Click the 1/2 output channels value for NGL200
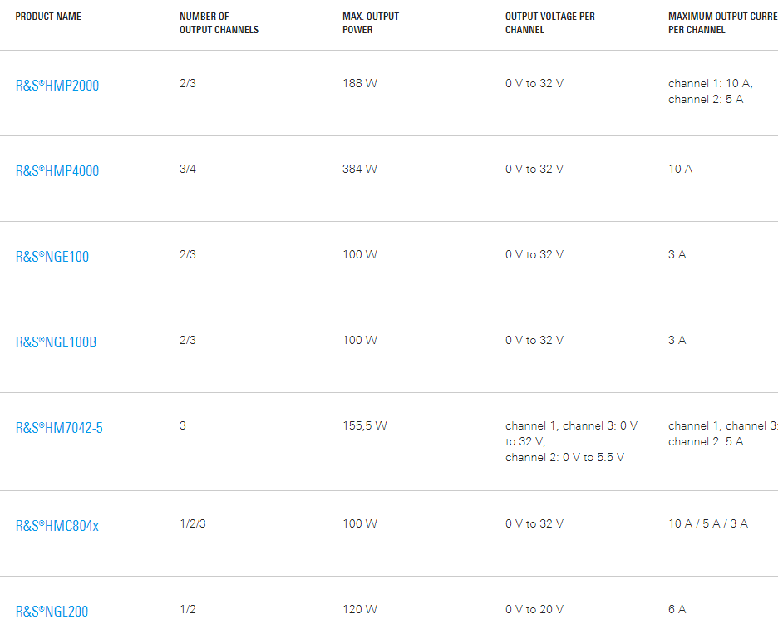This screenshot has height=629, width=778. (x=188, y=609)
